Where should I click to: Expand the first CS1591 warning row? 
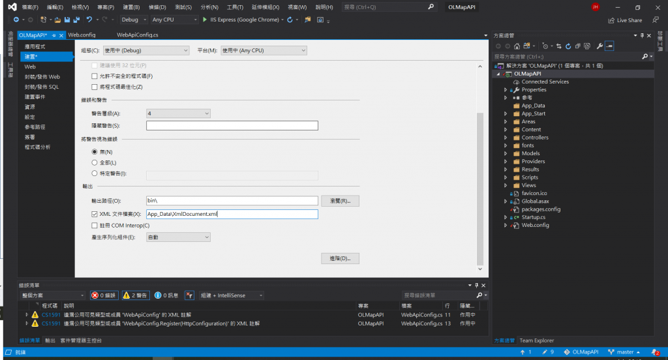click(27, 315)
